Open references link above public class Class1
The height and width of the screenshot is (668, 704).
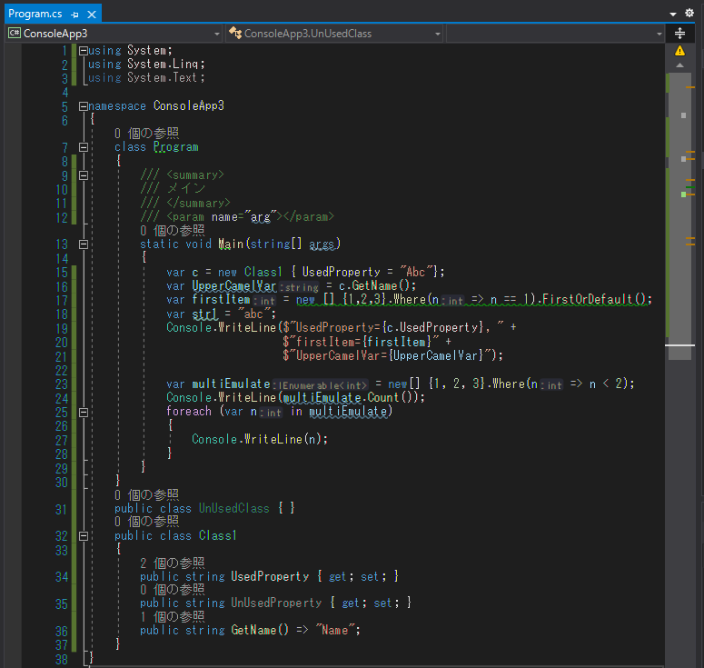146,522
